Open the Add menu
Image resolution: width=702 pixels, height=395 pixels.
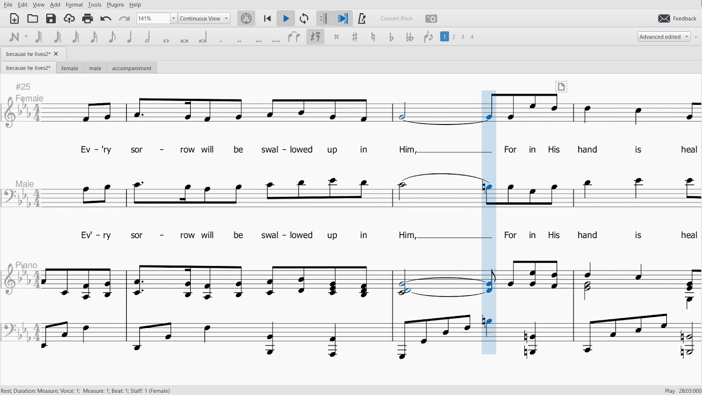tap(55, 4)
